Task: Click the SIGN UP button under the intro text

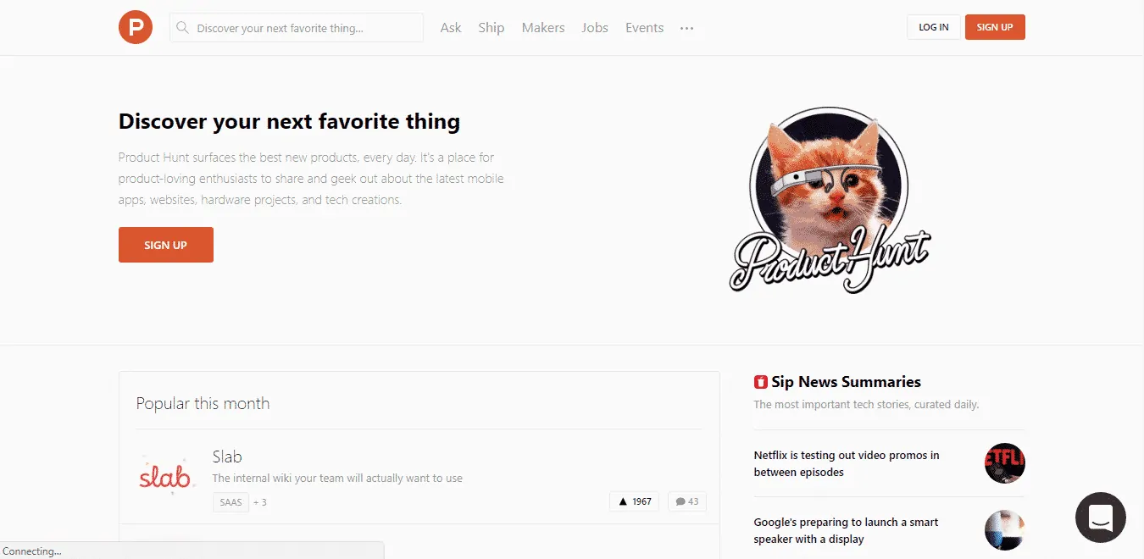Action: (x=166, y=245)
